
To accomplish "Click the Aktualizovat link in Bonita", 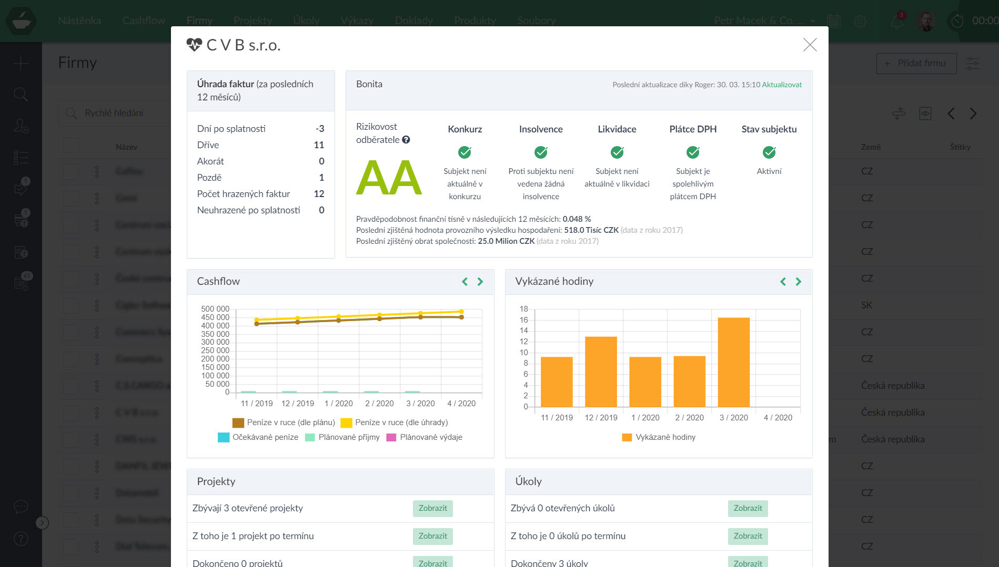I will click(782, 85).
